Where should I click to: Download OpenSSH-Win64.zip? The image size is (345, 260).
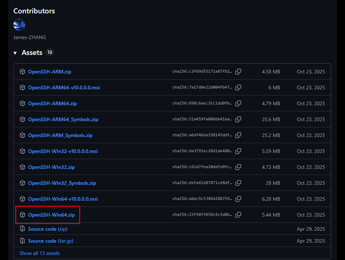click(51, 215)
